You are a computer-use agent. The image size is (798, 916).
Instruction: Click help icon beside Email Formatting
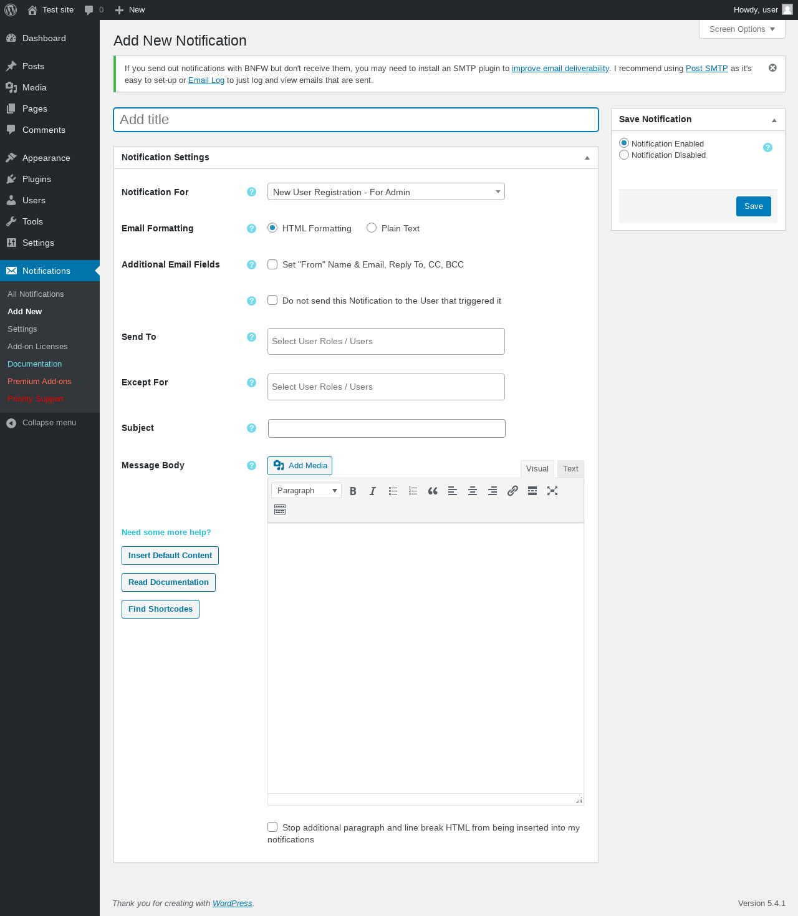tap(251, 228)
